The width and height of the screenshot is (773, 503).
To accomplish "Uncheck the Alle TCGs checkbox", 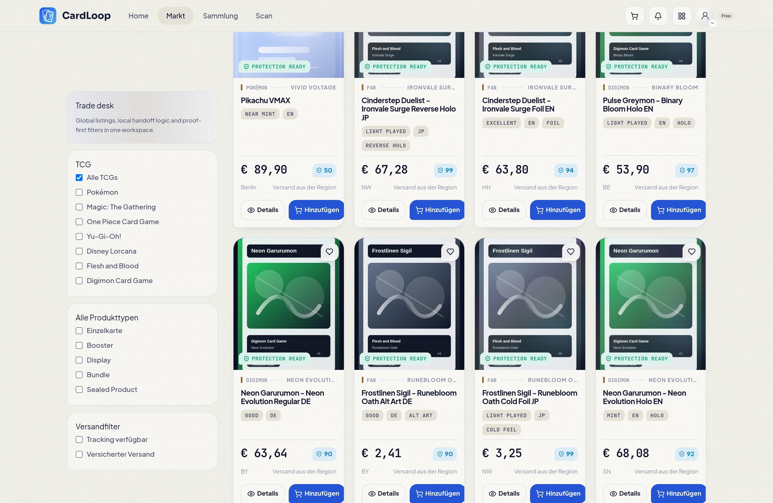I will pyautogui.click(x=79, y=177).
